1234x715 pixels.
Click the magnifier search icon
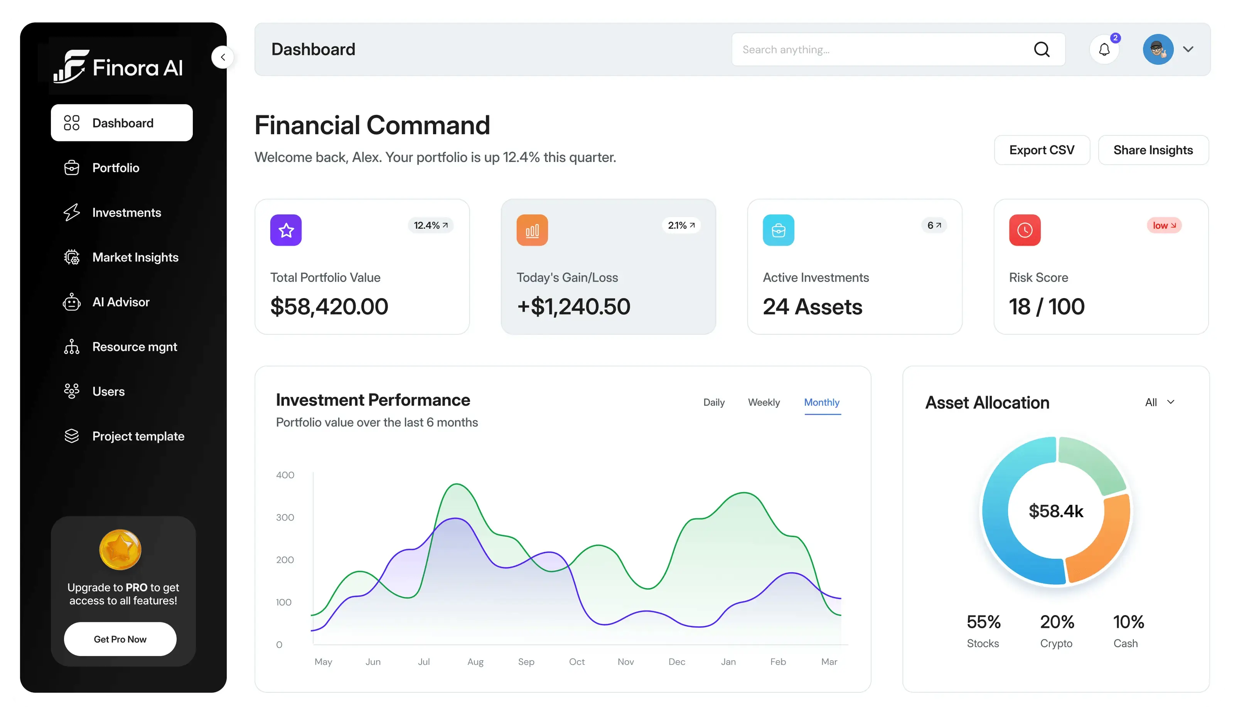[x=1042, y=49]
